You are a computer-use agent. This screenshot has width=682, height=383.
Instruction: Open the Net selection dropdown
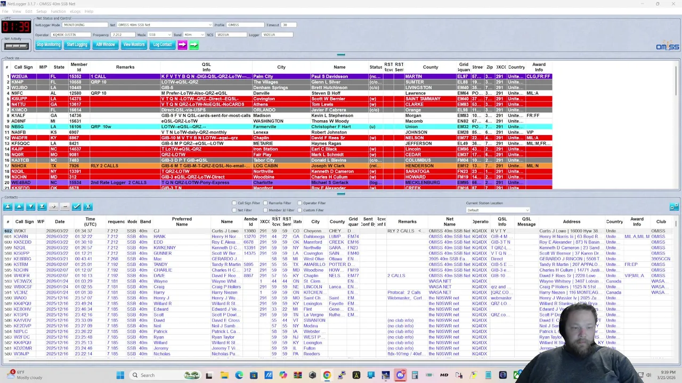164,25
